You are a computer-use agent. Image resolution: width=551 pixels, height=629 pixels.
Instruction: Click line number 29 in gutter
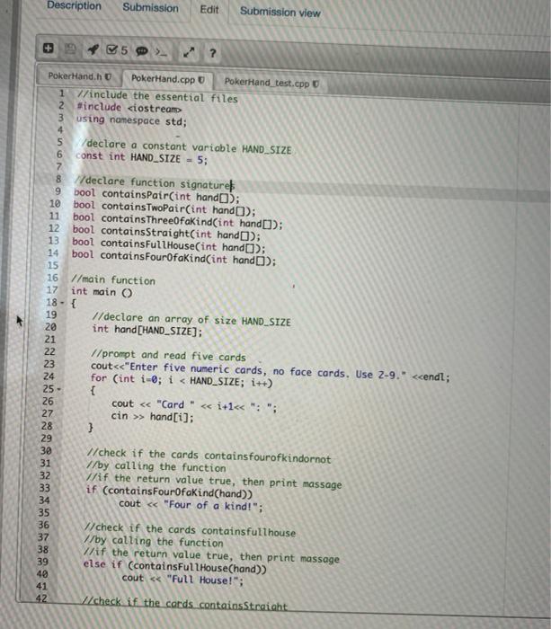coord(46,439)
